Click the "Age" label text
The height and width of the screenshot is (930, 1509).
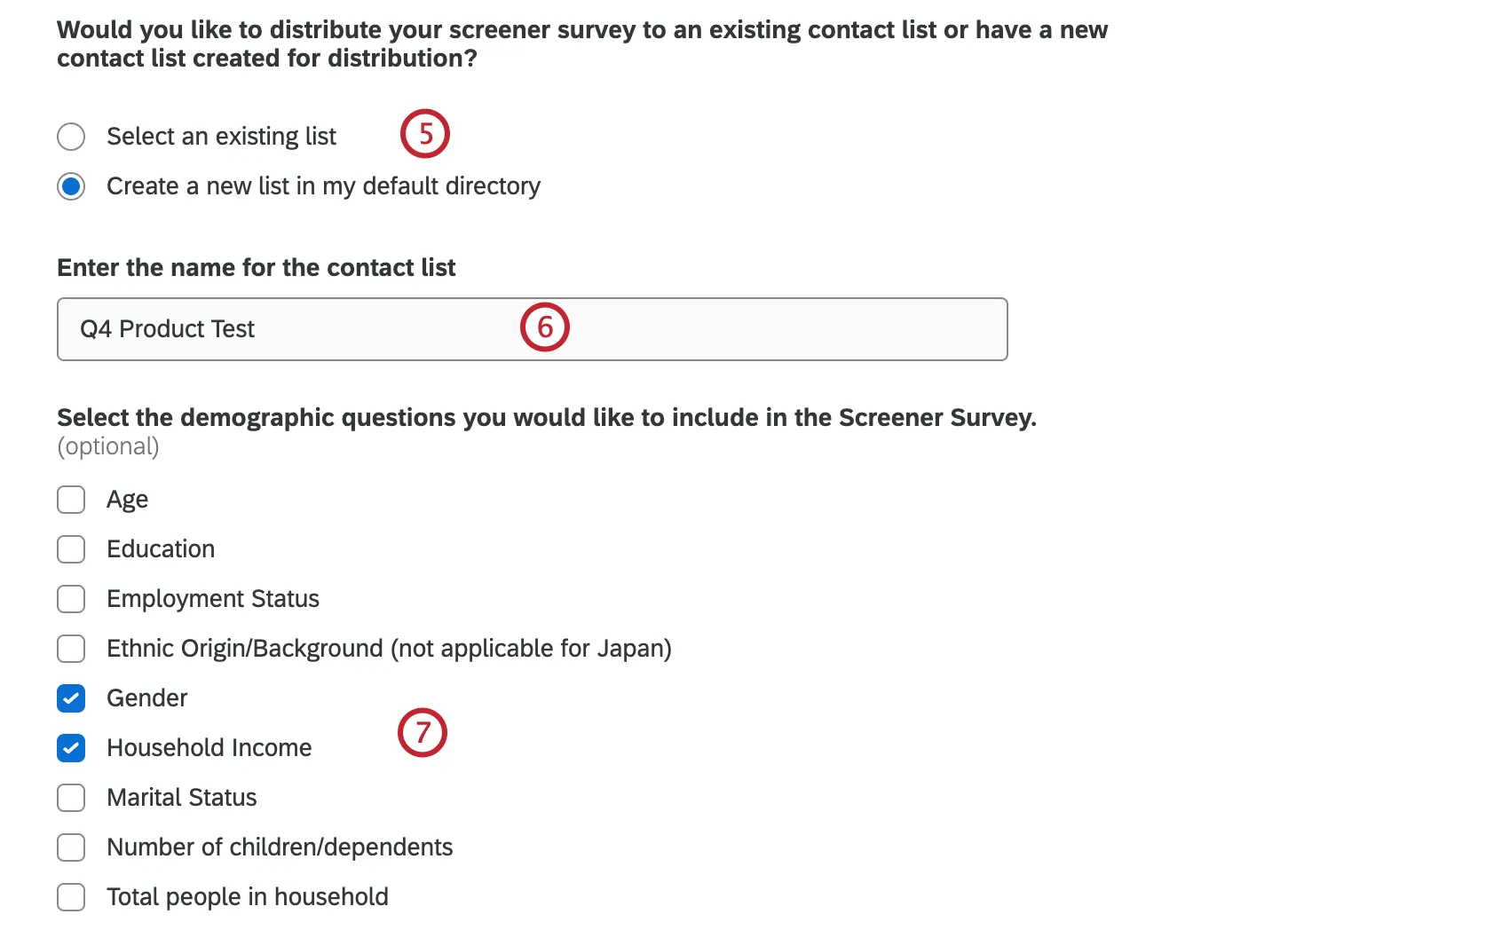[x=127, y=500]
